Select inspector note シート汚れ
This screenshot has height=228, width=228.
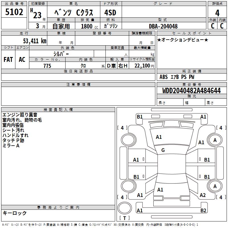click(13, 130)
